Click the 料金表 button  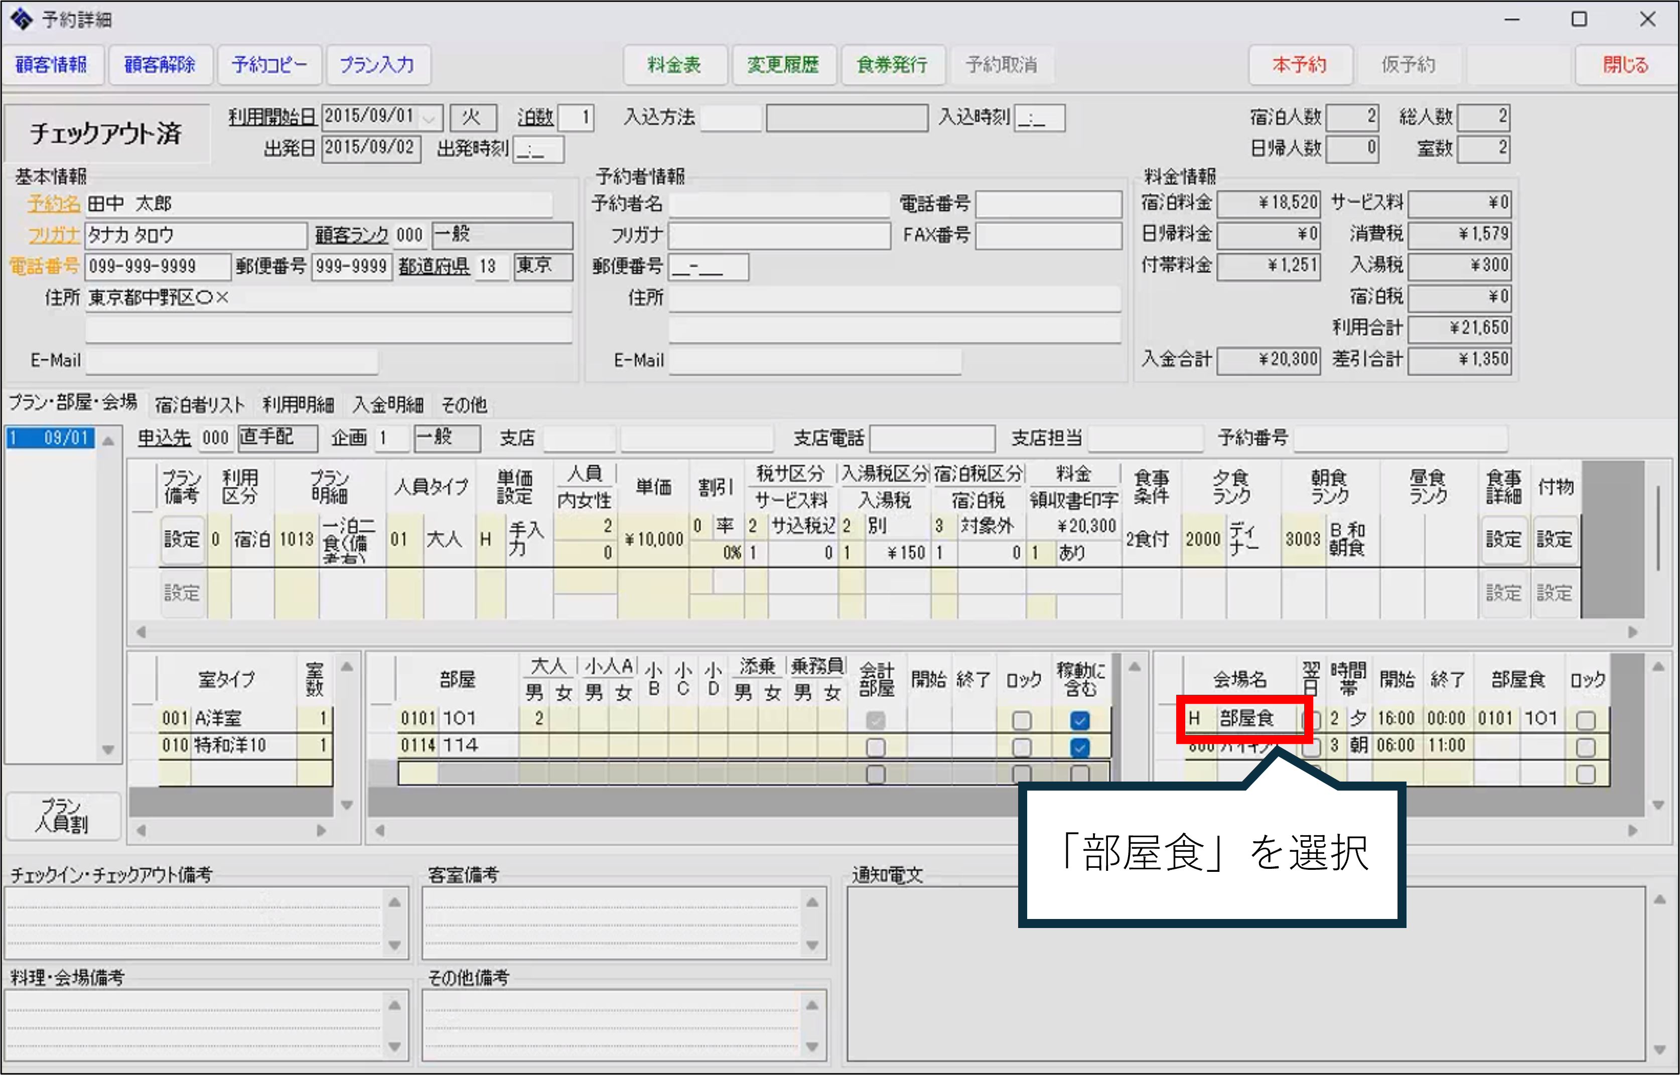674,65
